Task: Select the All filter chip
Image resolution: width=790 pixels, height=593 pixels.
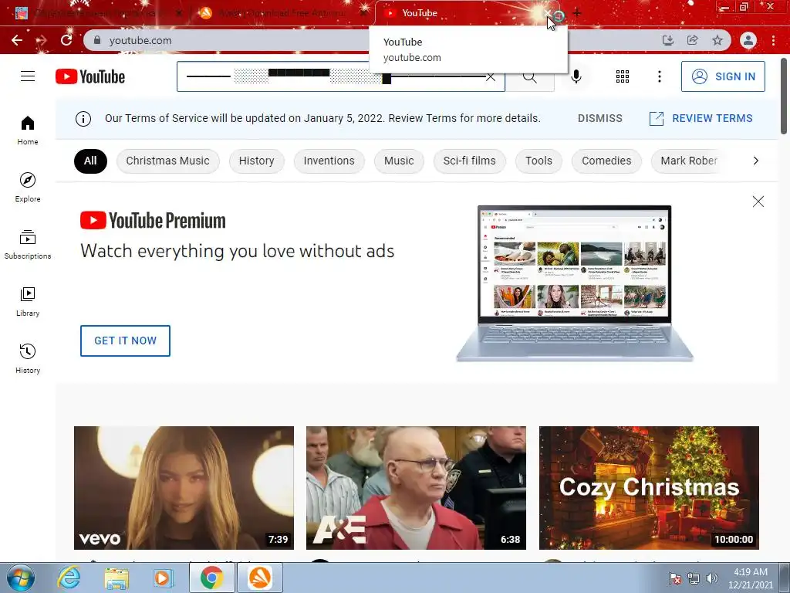Action: click(91, 161)
